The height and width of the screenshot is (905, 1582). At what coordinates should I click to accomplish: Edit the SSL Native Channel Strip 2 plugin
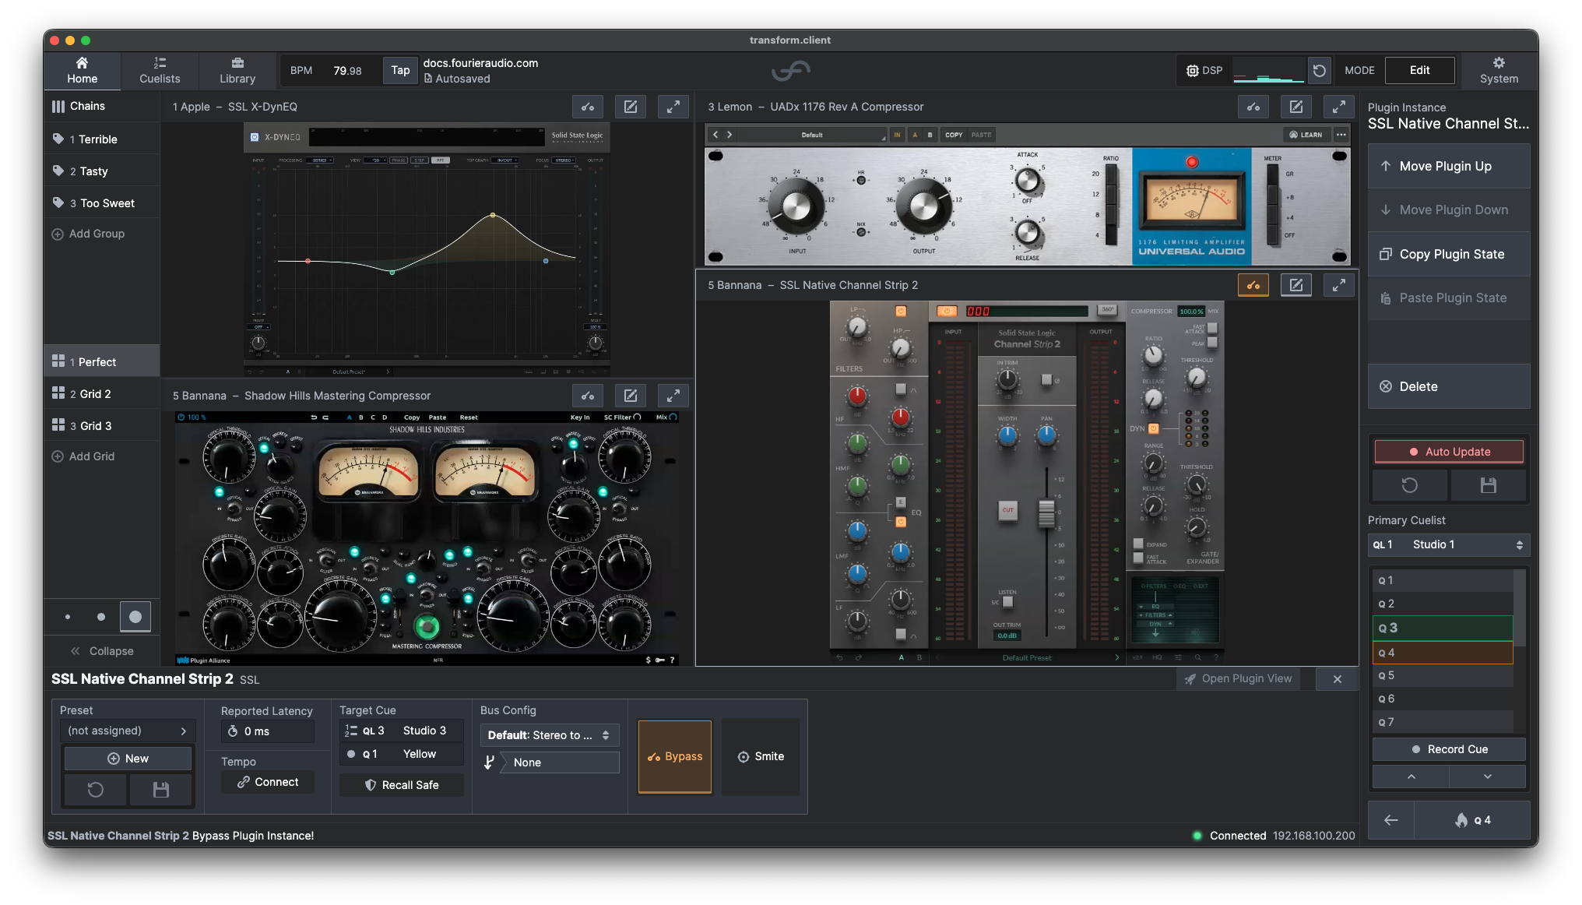point(1296,285)
